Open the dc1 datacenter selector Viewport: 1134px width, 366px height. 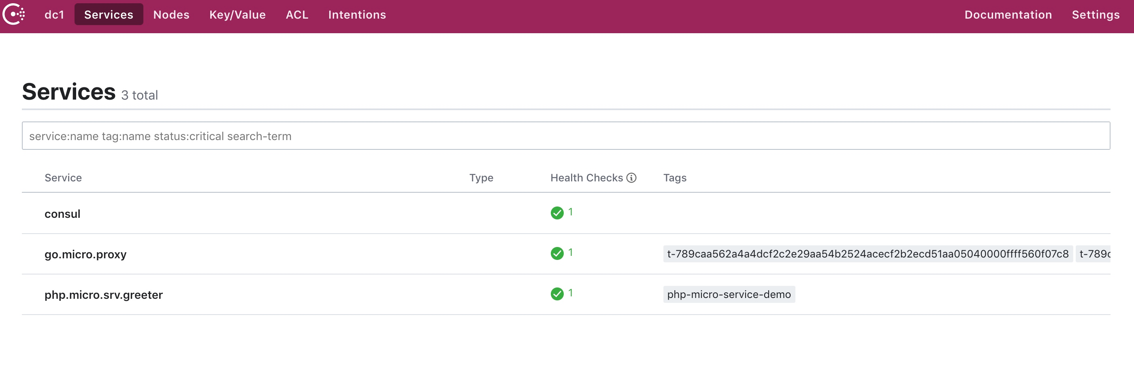tap(54, 15)
